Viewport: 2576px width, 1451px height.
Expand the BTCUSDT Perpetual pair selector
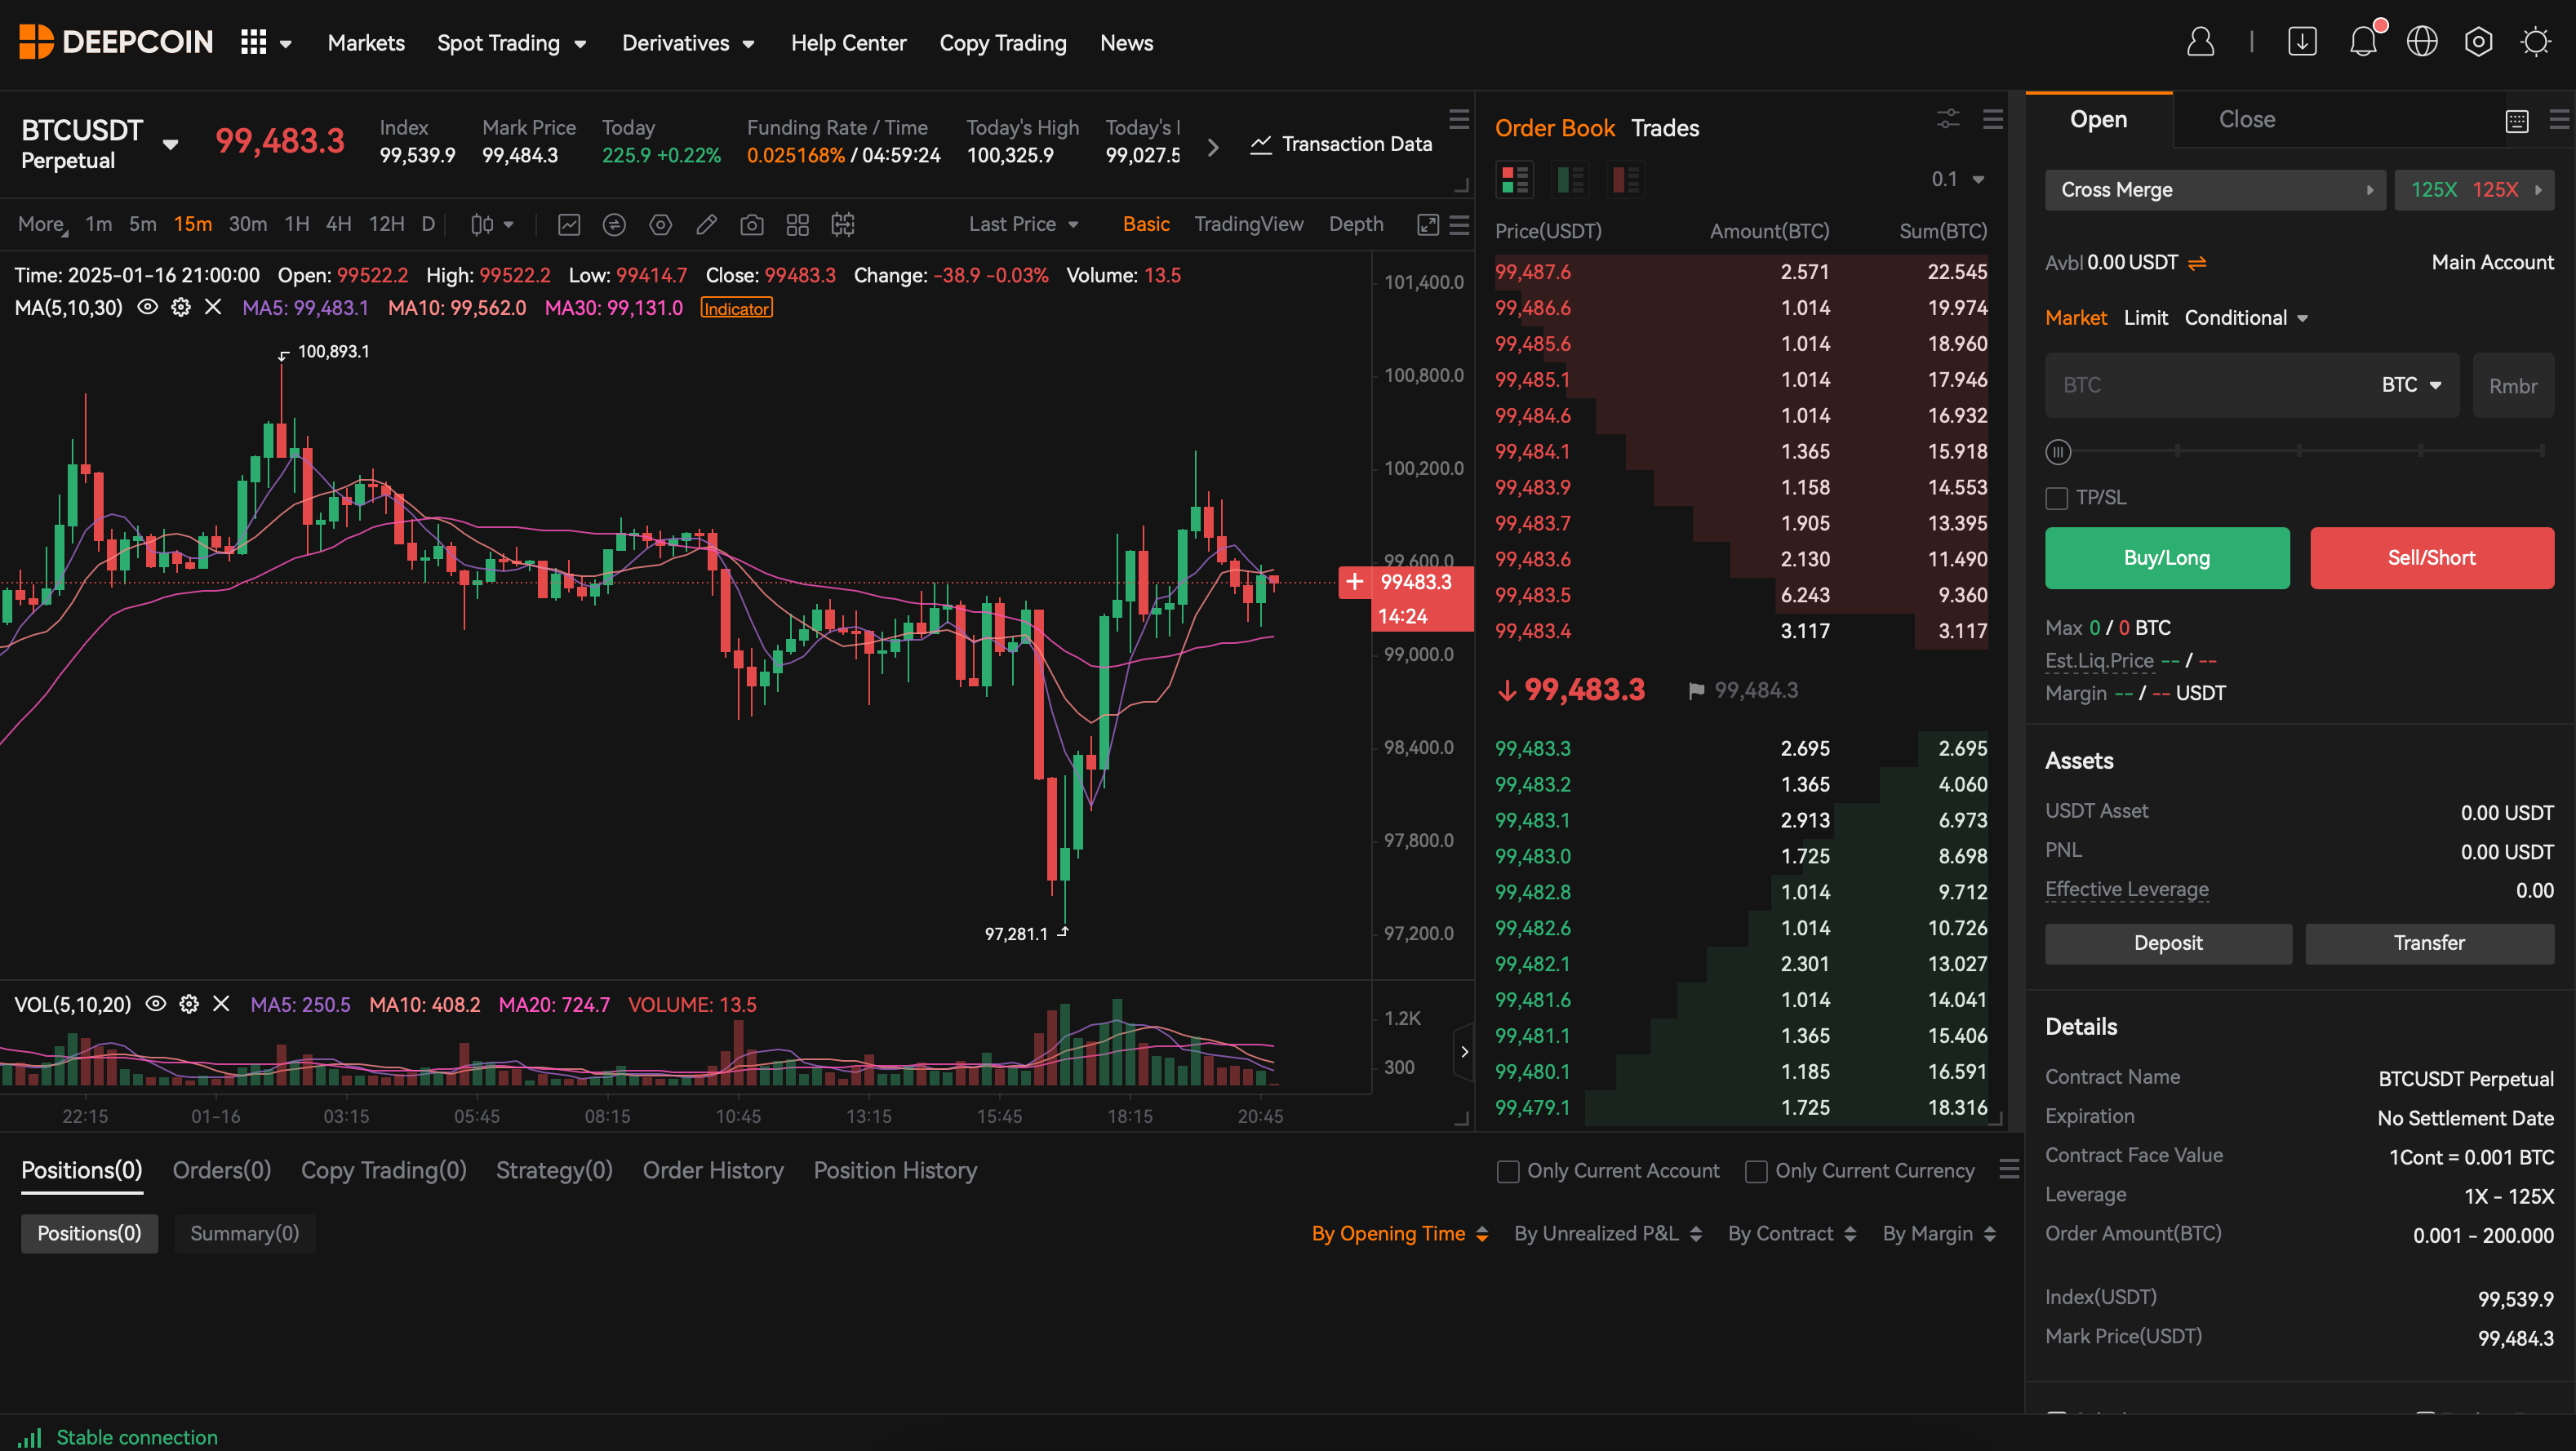170,145
